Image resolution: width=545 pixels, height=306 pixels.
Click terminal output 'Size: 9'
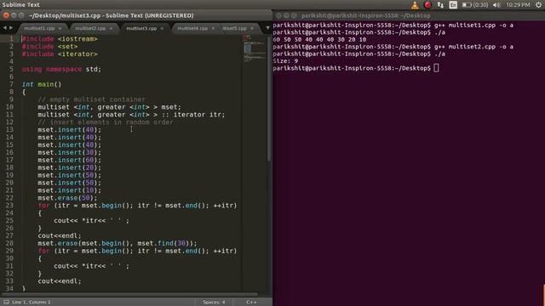click(285, 61)
